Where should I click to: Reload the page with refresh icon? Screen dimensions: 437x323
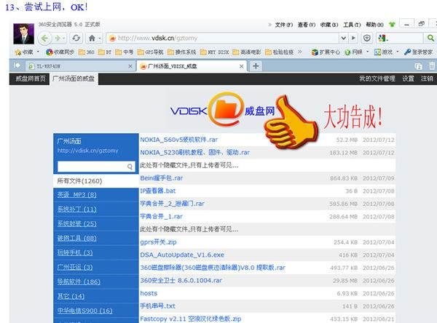point(76,38)
